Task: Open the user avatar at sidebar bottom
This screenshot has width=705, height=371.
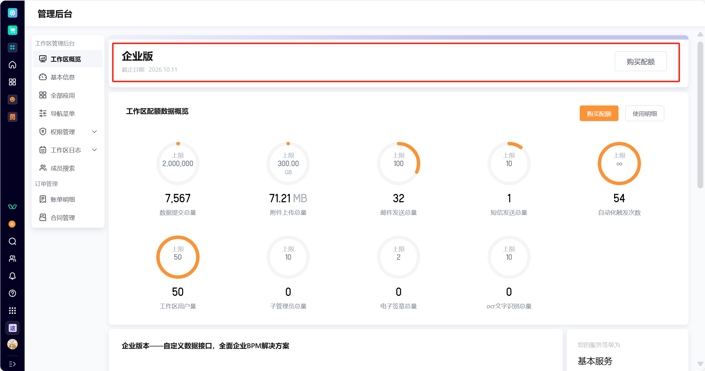Action: (x=12, y=344)
